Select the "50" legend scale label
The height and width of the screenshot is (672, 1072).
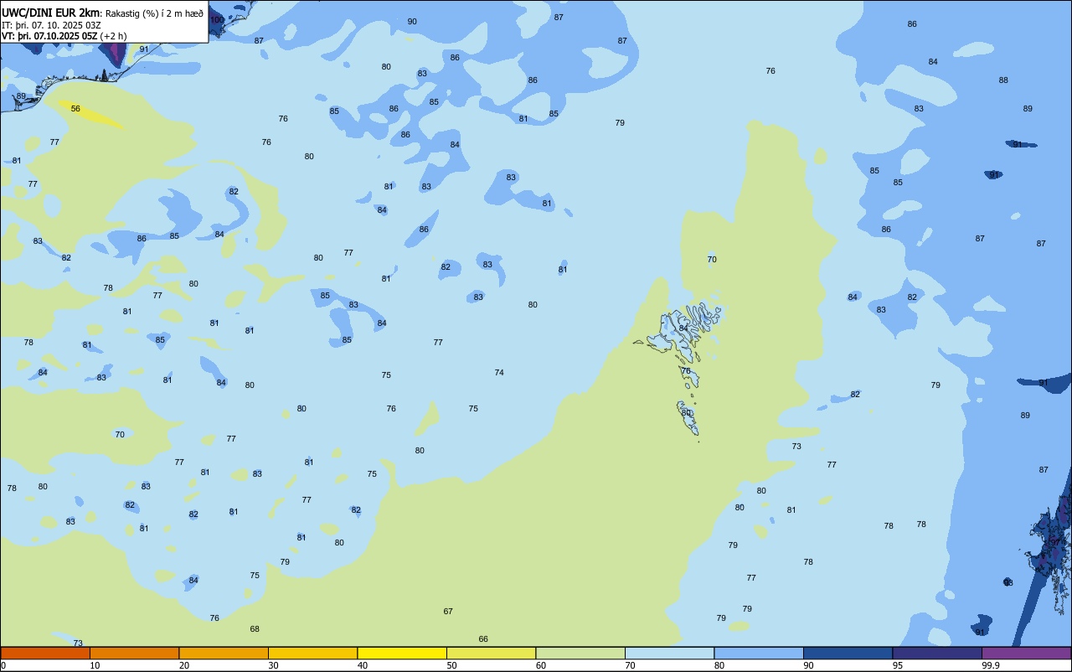tap(451, 665)
